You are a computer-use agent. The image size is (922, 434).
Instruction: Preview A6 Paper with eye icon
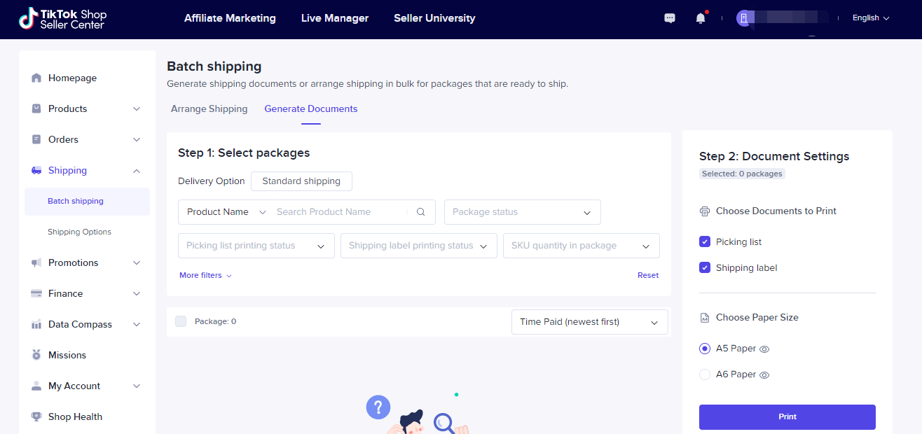[x=765, y=375]
